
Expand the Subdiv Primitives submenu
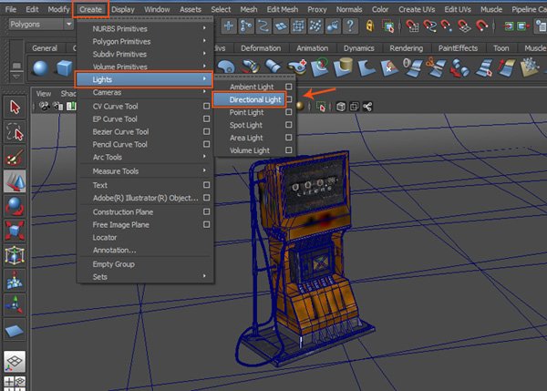(144, 54)
